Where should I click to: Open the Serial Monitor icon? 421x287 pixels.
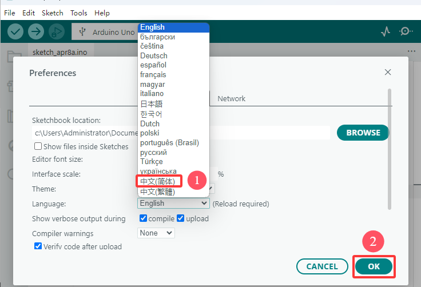pos(406,31)
